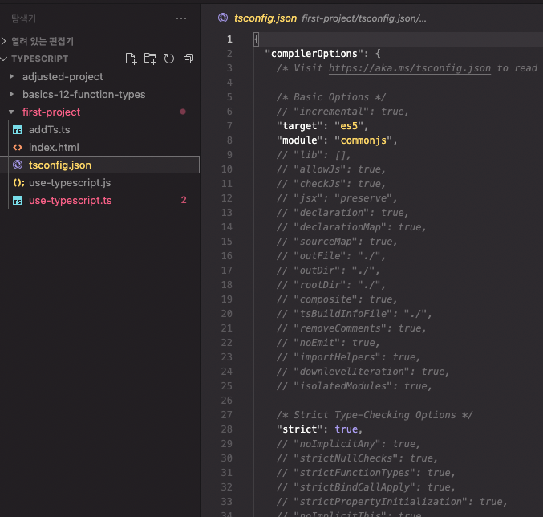Refresh the explorer file tree
This screenshot has width=543, height=517.
point(169,59)
